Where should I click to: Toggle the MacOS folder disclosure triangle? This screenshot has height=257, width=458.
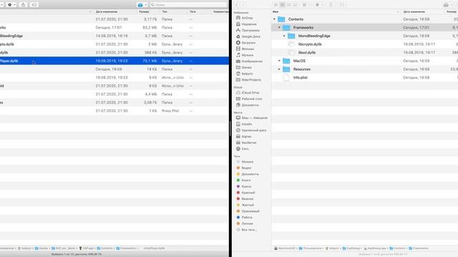[x=279, y=61]
